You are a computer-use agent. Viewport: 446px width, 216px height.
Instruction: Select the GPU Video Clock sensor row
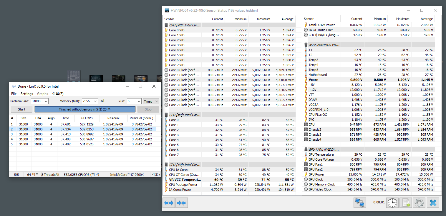click(x=369, y=189)
